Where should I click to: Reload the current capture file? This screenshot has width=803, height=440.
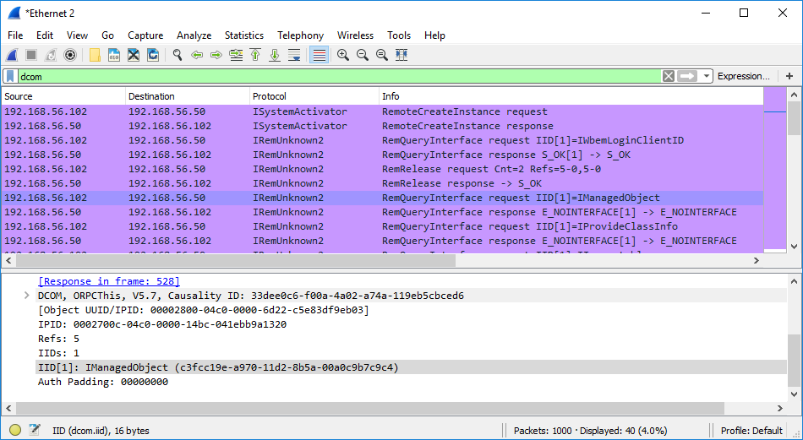[x=153, y=55]
